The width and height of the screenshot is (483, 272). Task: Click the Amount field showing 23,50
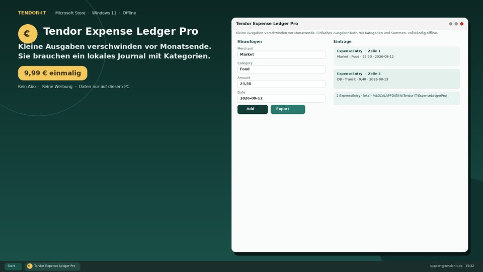(282, 84)
